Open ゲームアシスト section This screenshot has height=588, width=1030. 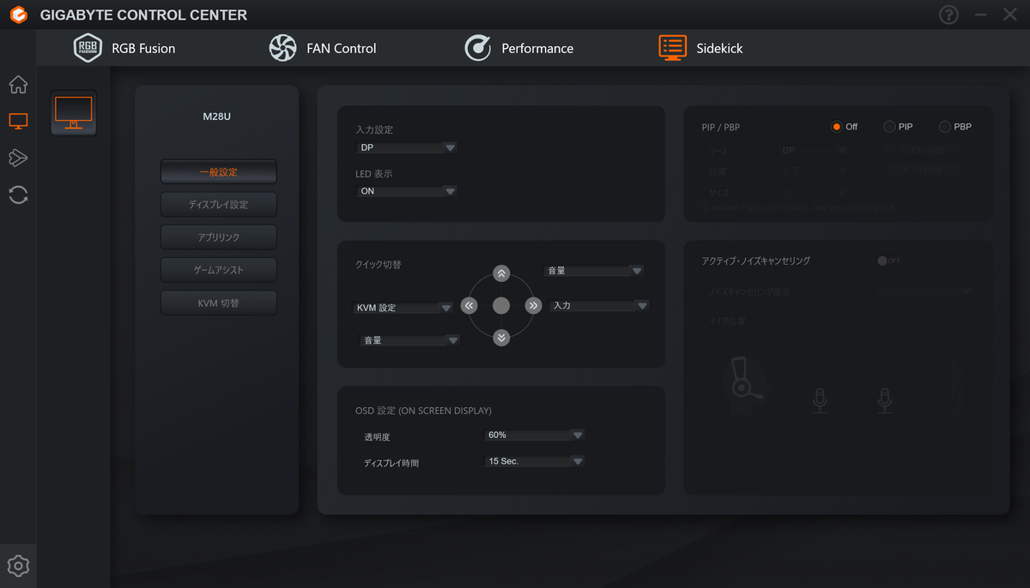219,269
